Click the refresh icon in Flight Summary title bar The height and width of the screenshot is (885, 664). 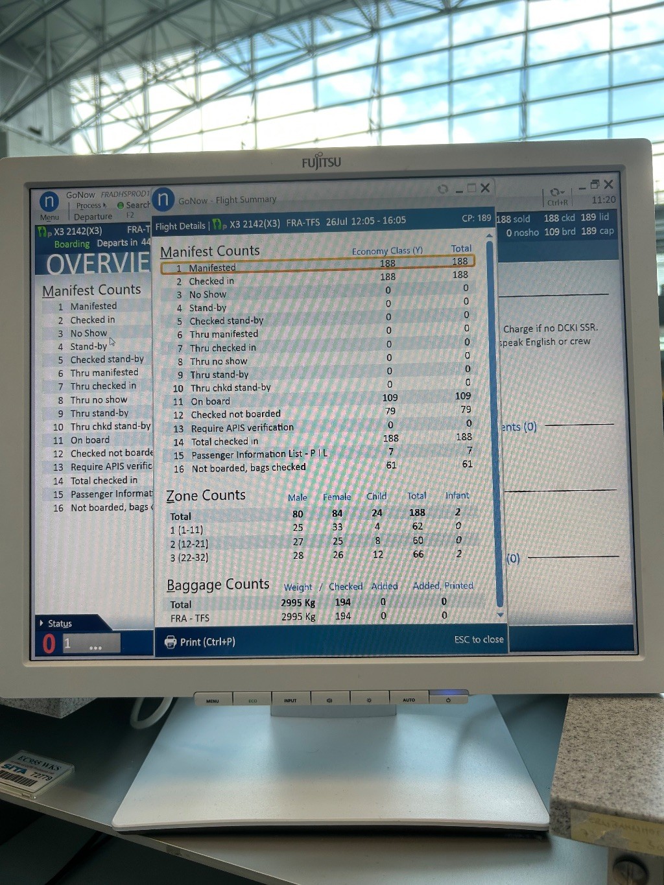click(443, 189)
